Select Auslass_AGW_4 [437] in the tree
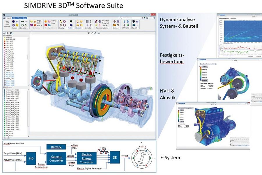Screen dimensions: 262x175 coord(11,108)
